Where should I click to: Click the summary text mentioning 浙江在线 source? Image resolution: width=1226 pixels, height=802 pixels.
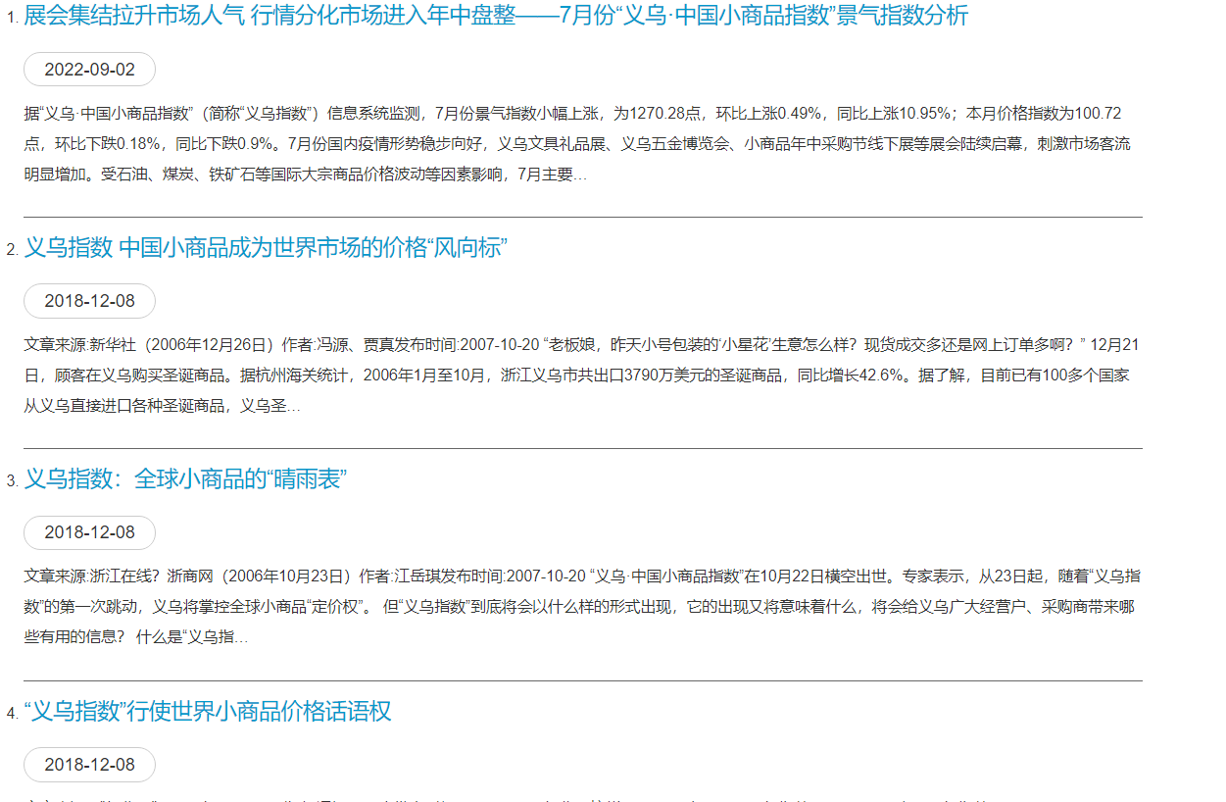[578, 607]
